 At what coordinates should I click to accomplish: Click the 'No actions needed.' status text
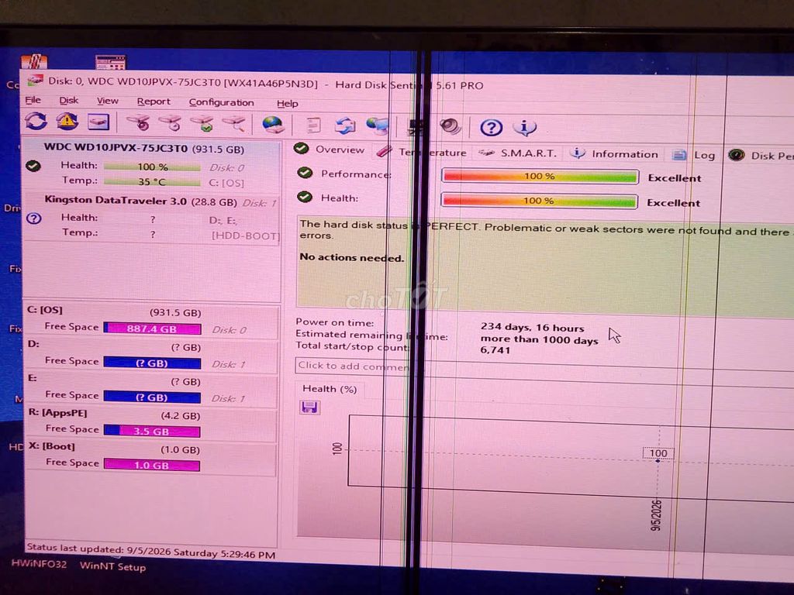coord(352,257)
